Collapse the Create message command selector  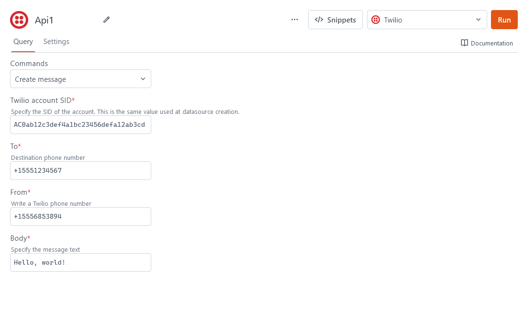coord(143,78)
